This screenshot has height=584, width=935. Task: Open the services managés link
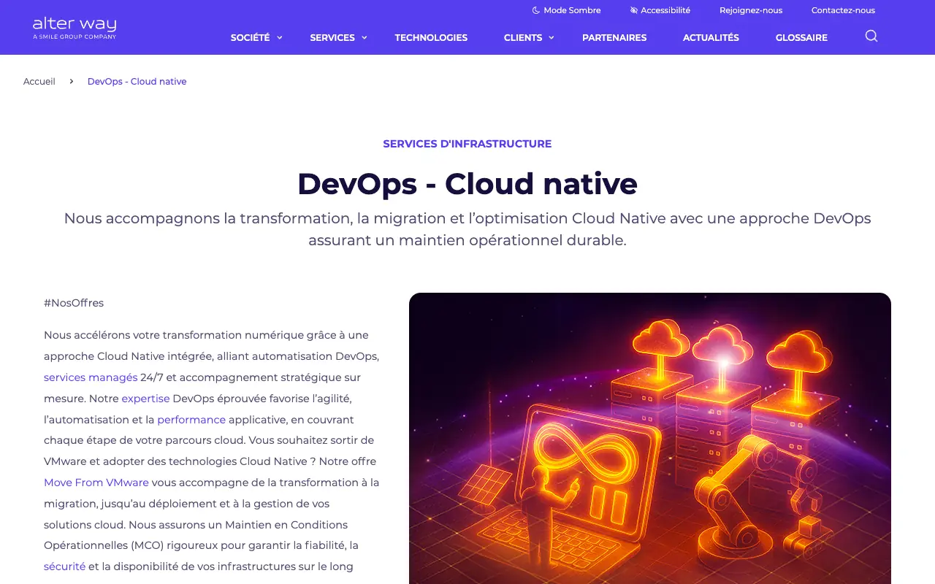click(x=91, y=377)
